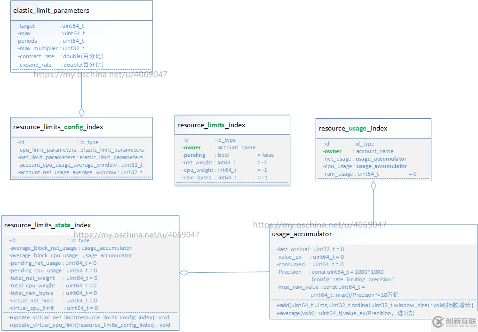Select -cpu_usage : usage_accumulator attribute
Viewport: 478px width, 332px height.
click(365, 166)
